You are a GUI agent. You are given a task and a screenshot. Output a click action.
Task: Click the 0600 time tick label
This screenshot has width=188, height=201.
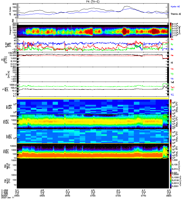coord(17,196)
